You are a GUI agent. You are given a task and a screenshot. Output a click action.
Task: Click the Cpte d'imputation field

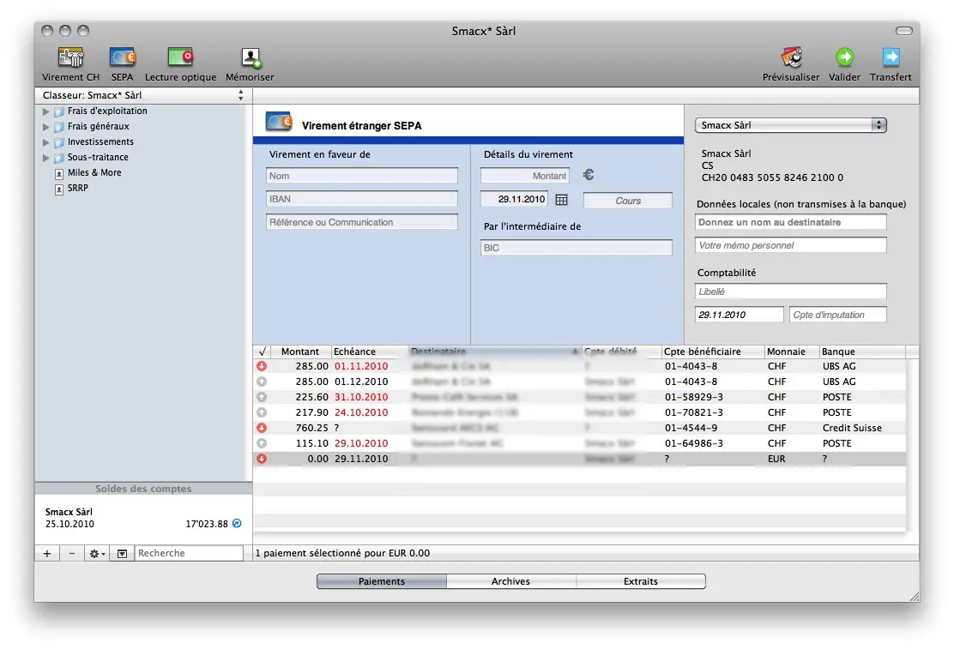pos(838,315)
